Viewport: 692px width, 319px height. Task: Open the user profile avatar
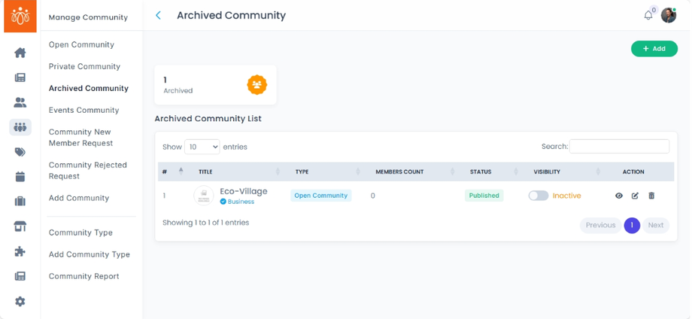pos(668,16)
